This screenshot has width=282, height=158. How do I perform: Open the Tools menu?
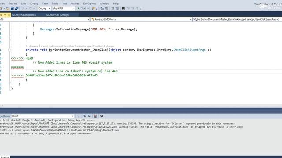click(55, 4)
